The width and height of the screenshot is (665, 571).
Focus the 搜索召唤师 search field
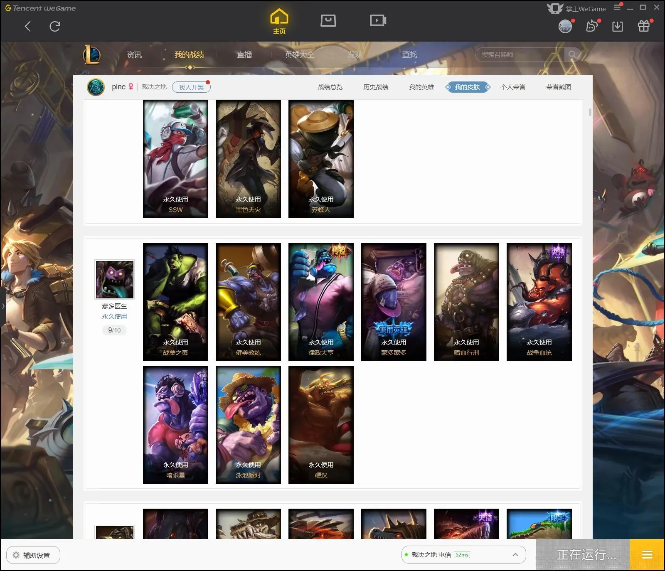tap(520, 54)
